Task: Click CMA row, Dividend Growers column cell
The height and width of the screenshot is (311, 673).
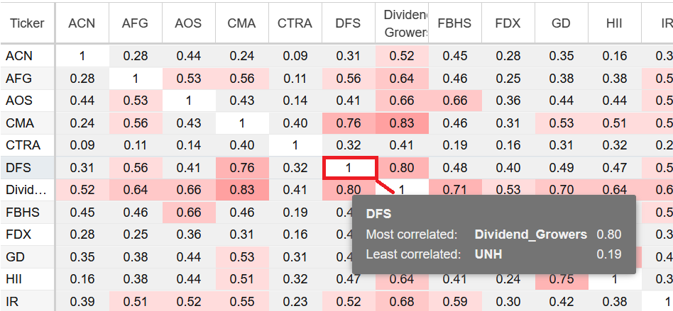Action: click(x=402, y=123)
